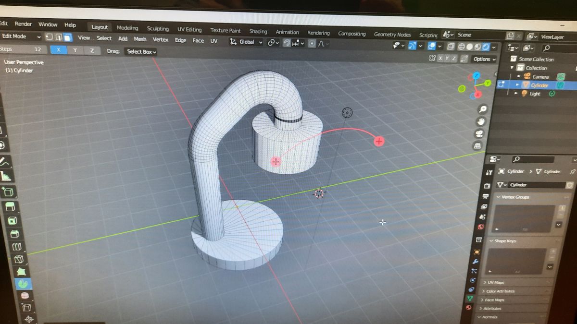The image size is (577, 324).
Task: Expand the Light item in outliner
Action: coord(516,93)
